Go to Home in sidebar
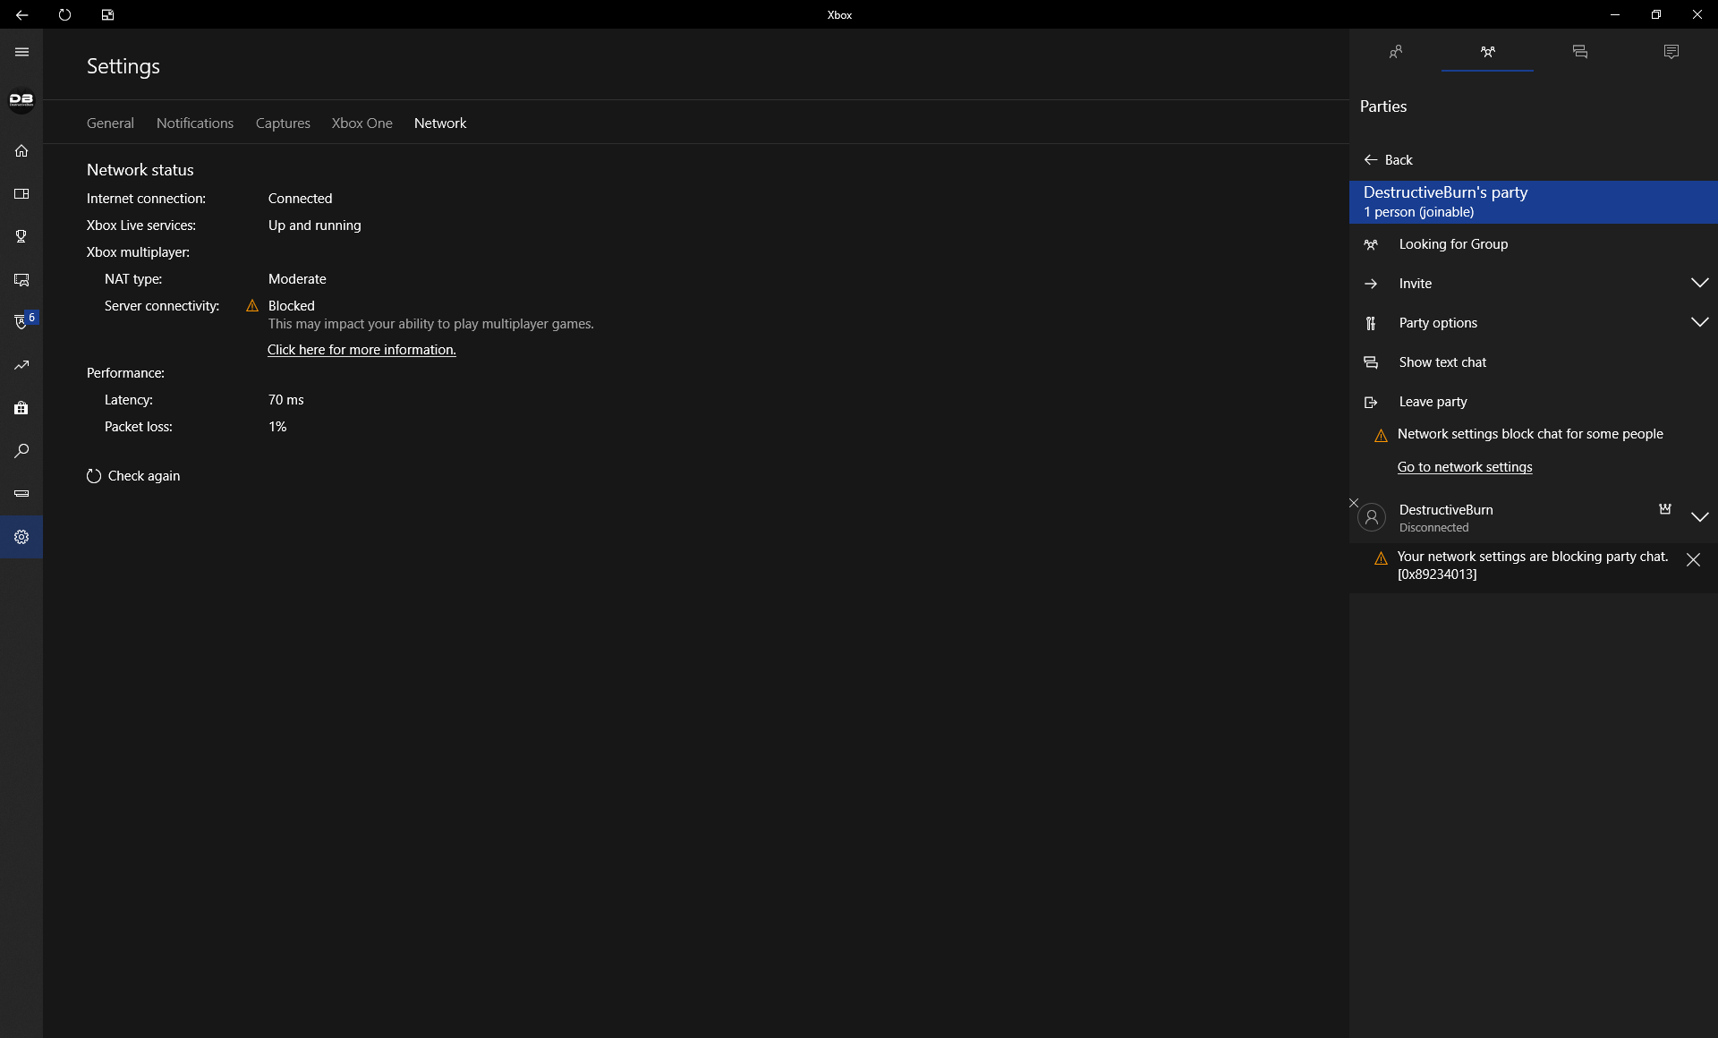1718x1038 pixels. click(x=21, y=150)
